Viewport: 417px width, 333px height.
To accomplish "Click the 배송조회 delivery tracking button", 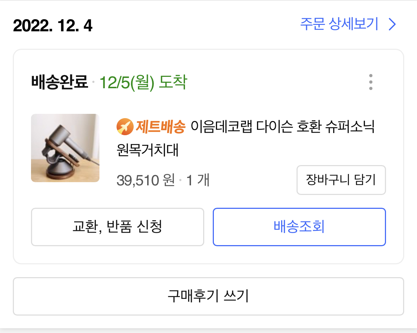I will pos(299,227).
